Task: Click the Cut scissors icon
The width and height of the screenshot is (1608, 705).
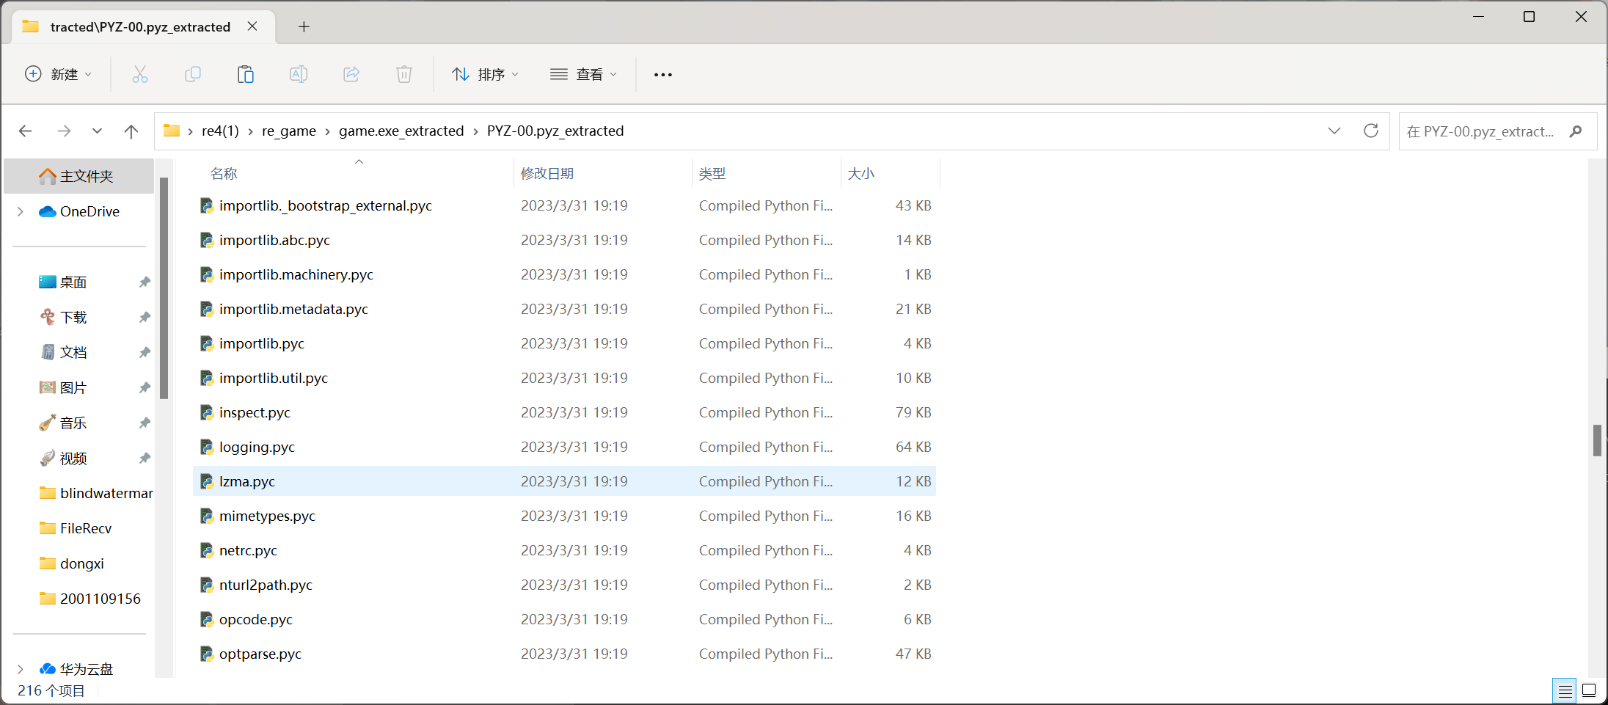Action: coord(140,74)
